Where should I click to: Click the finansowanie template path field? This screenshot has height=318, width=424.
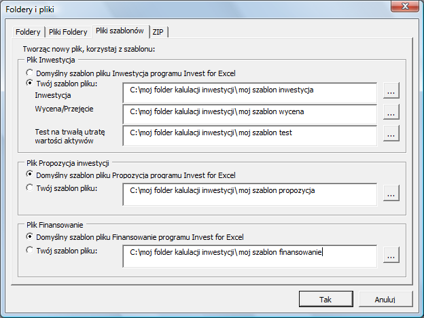[249, 256]
